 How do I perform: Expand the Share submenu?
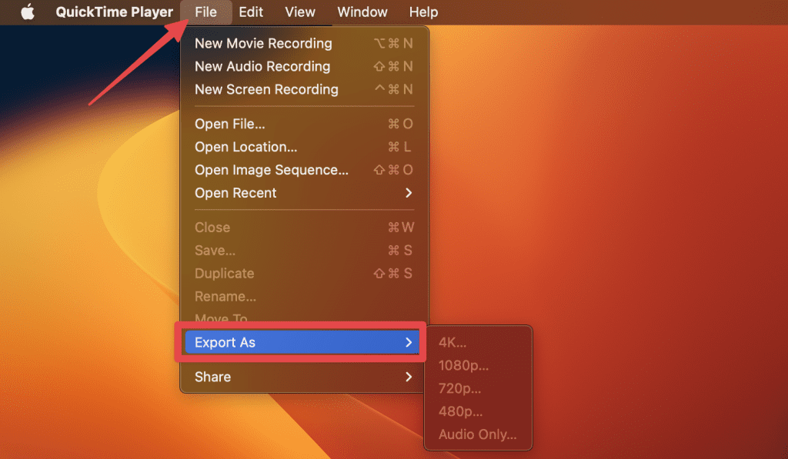coord(304,377)
